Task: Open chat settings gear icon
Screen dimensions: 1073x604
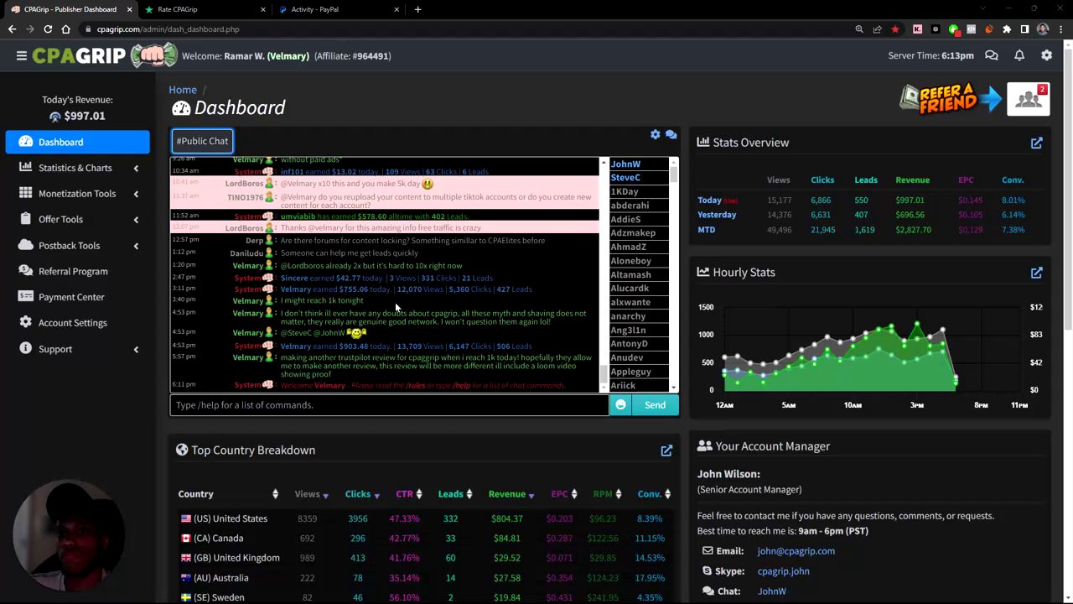Action: click(656, 134)
